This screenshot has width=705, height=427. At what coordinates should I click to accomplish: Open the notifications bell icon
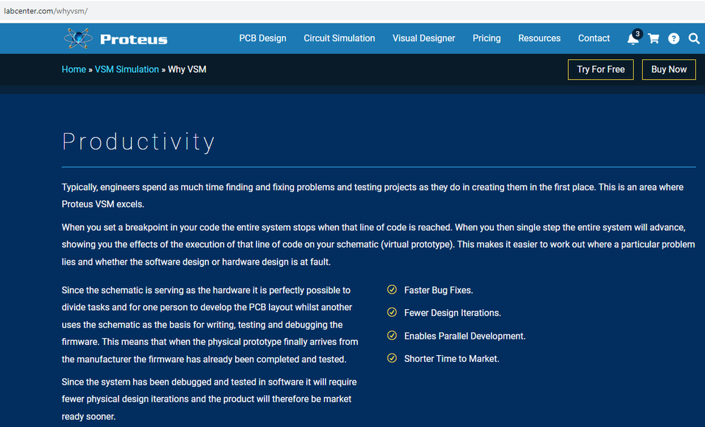point(633,39)
